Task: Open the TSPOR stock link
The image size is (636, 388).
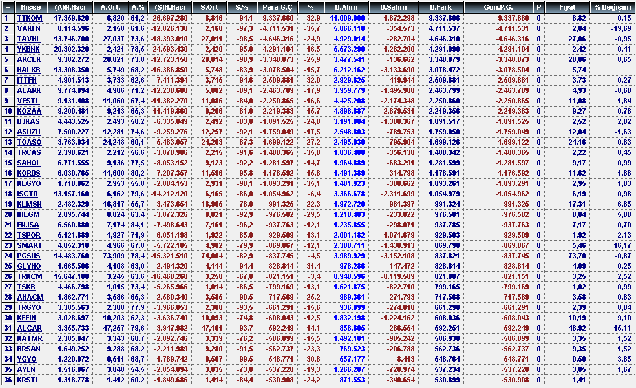Action: [x=29, y=235]
